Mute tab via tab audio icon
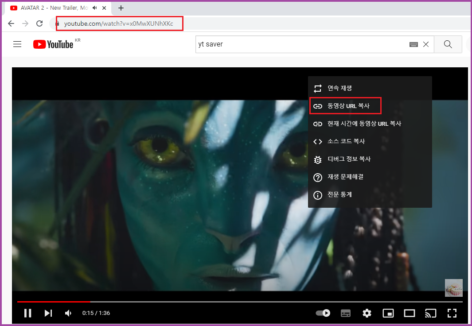Viewport: 472px width, 326px height. pyautogui.click(x=94, y=8)
